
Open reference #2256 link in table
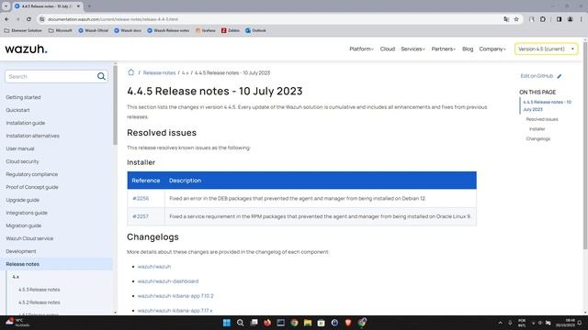pos(141,198)
